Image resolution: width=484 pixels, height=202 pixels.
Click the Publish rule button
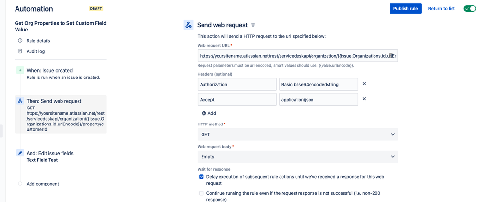click(405, 9)
